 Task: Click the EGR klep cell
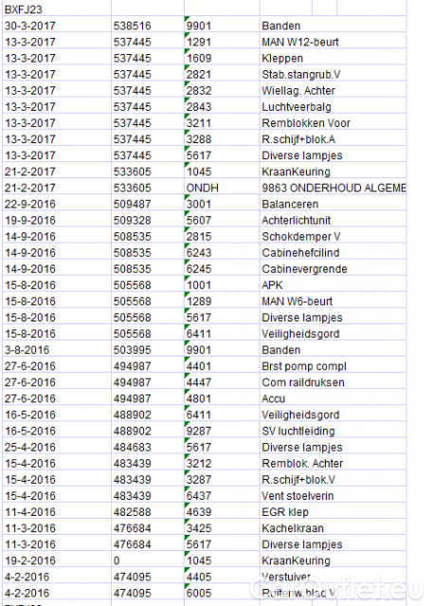pyautogui.click(x=334, y=512)
